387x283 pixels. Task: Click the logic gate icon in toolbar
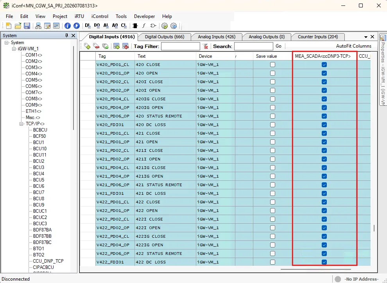tap(153, 25)
